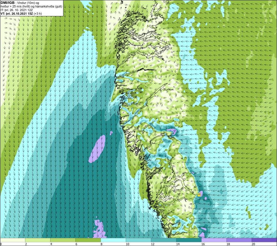Click the yellow 25 max gust marker
The height and width of the screenshot is (246, 277).
(x=199, y=194)
